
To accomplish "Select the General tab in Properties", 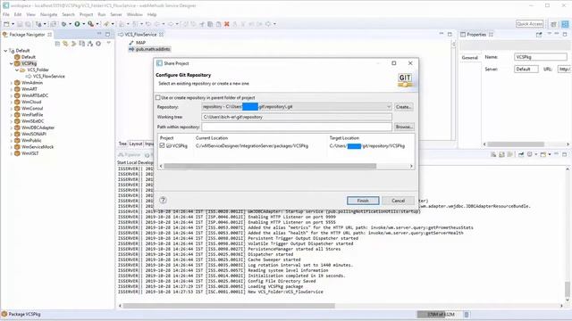I will (469, 57).
